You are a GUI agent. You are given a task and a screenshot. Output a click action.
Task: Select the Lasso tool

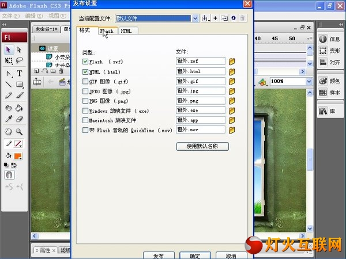click(x=20, y=60)
